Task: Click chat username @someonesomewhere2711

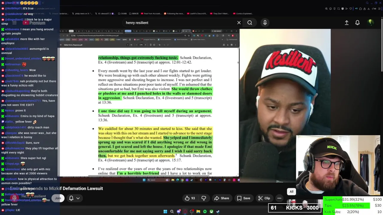Action: (x=23, y=101)
